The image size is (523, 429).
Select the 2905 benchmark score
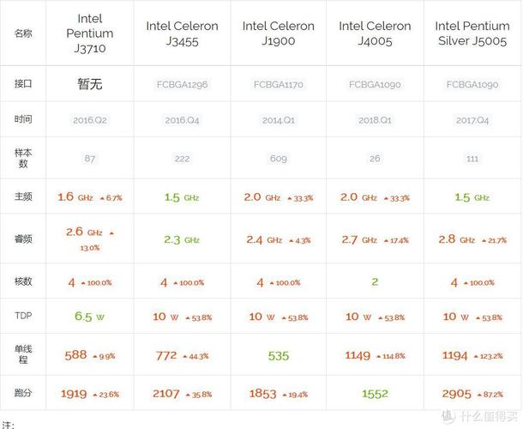(x=457, y=394)
